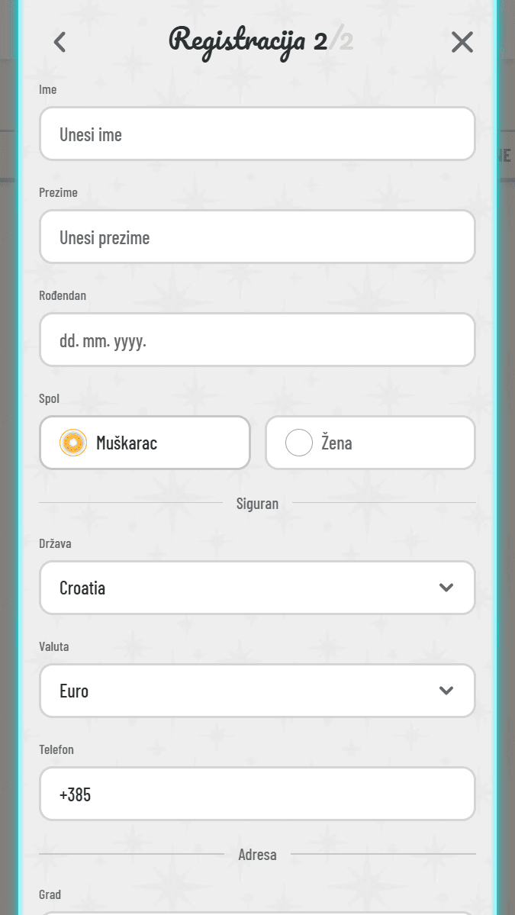This screenshot has height=915, width=515.
Task: Click the Rođendan date field
Action: pos(257,340)
